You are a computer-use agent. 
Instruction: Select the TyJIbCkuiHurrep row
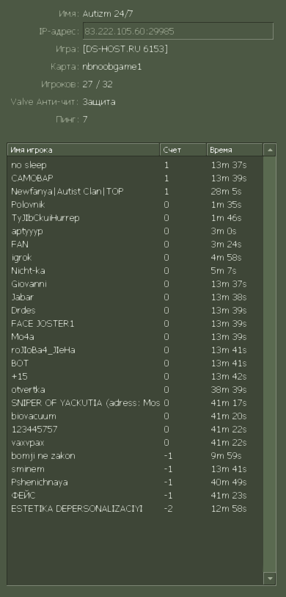click(136, 218)
